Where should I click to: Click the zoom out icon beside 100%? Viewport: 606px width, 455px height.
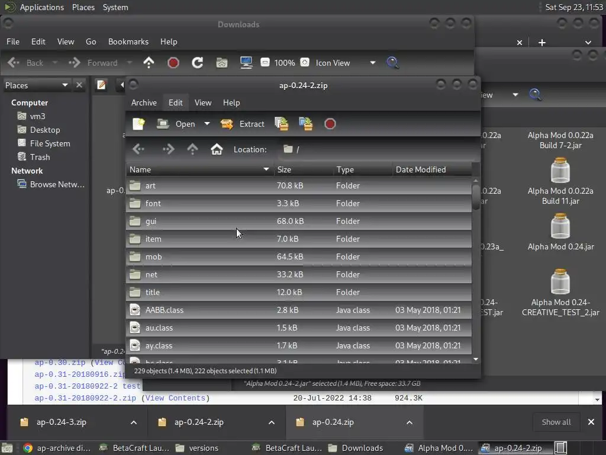(x=265, y=62)
